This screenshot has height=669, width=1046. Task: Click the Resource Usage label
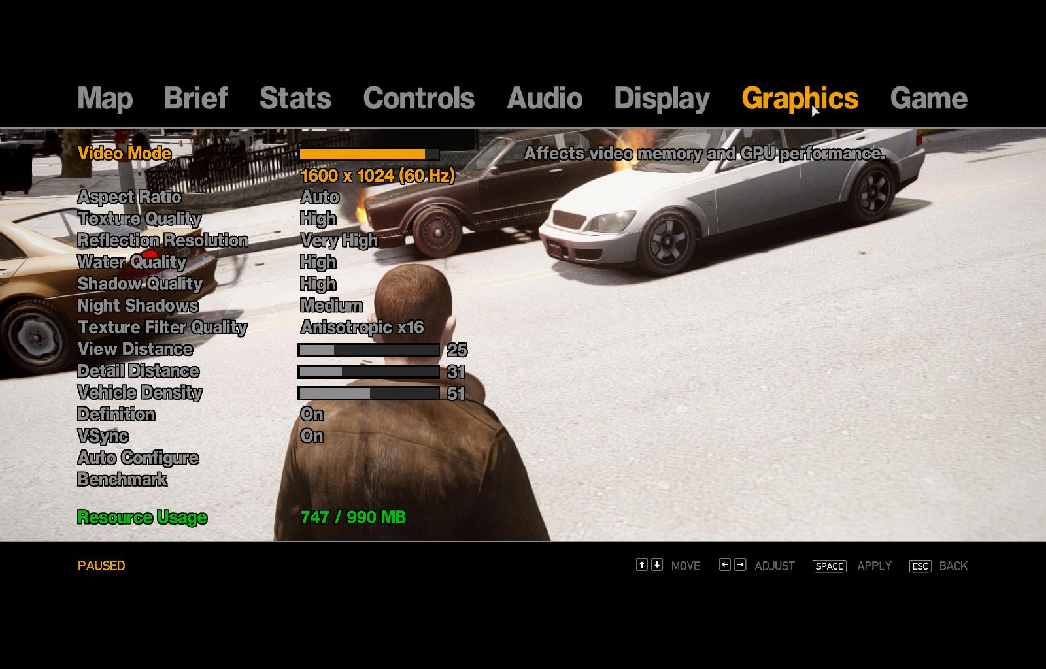coord(142,517)
